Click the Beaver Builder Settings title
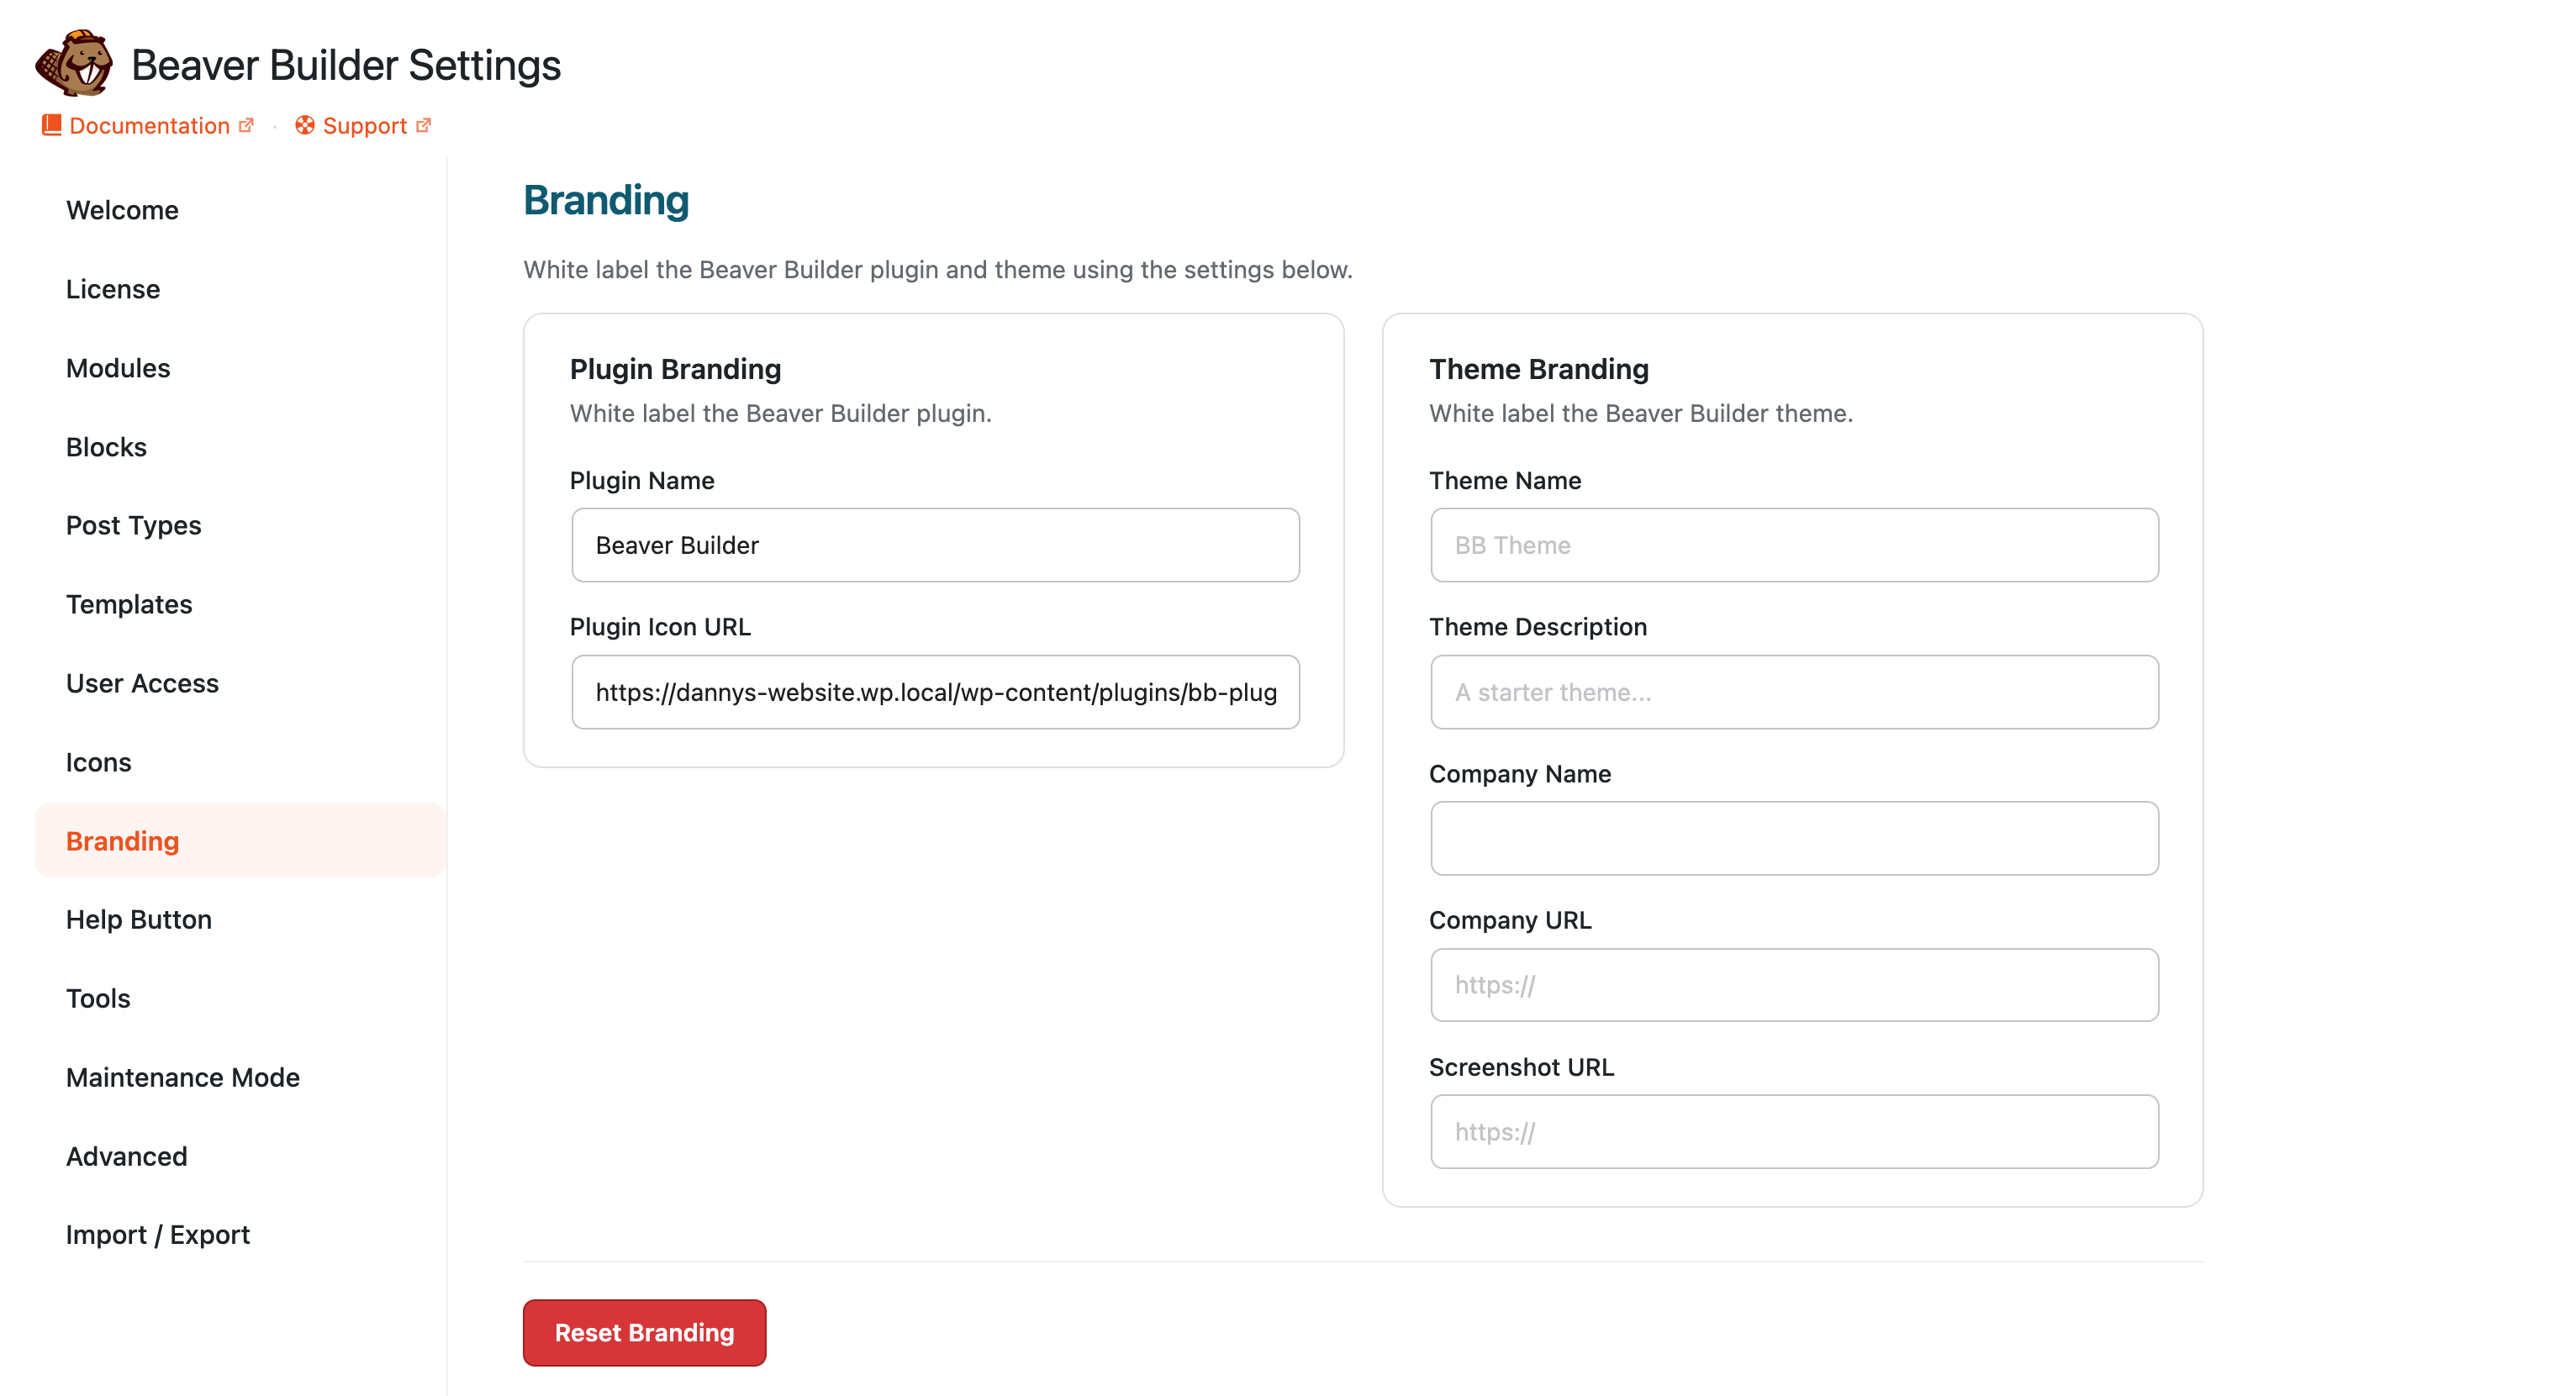This screenshot has width=2564, height=1396. point(346,65)
